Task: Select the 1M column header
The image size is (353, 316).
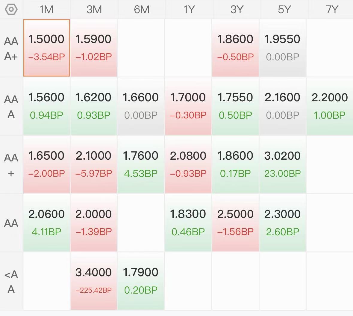Action: 46,10
